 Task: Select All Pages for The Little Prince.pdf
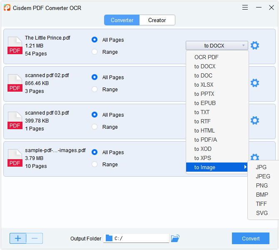pos(95,40)
